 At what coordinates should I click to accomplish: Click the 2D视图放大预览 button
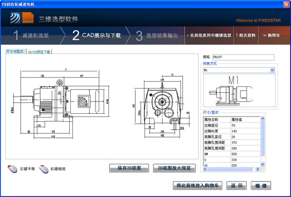(174, 168)
